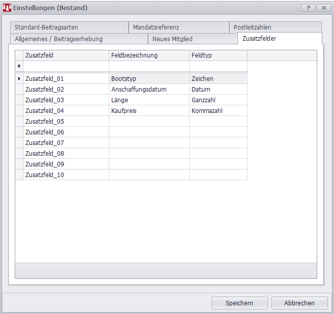Select the empty Feldtyp cell for Zusatzfeld_05

(x=218, y=121)
